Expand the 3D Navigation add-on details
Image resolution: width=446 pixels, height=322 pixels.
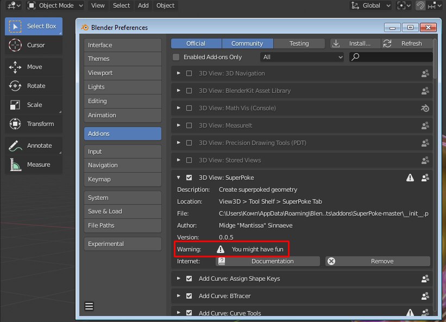click(x=178, y=73)
